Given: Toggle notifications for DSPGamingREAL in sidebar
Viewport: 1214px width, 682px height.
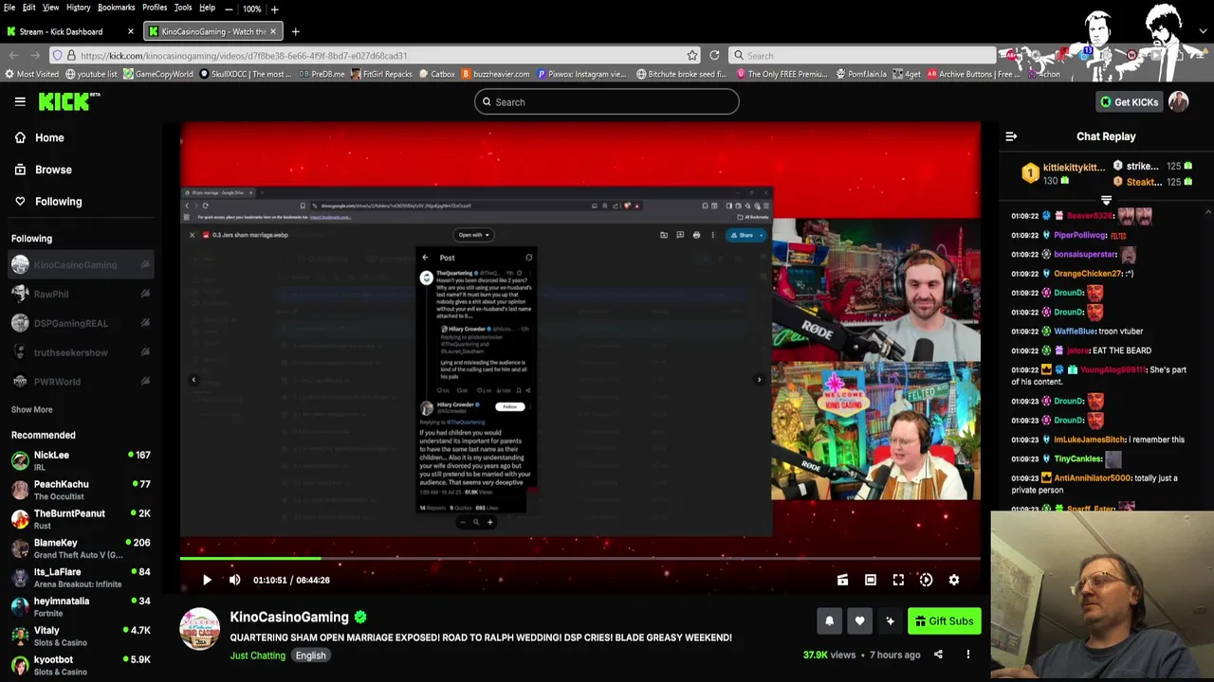Looking at the screenshot, I should point(145,323).
